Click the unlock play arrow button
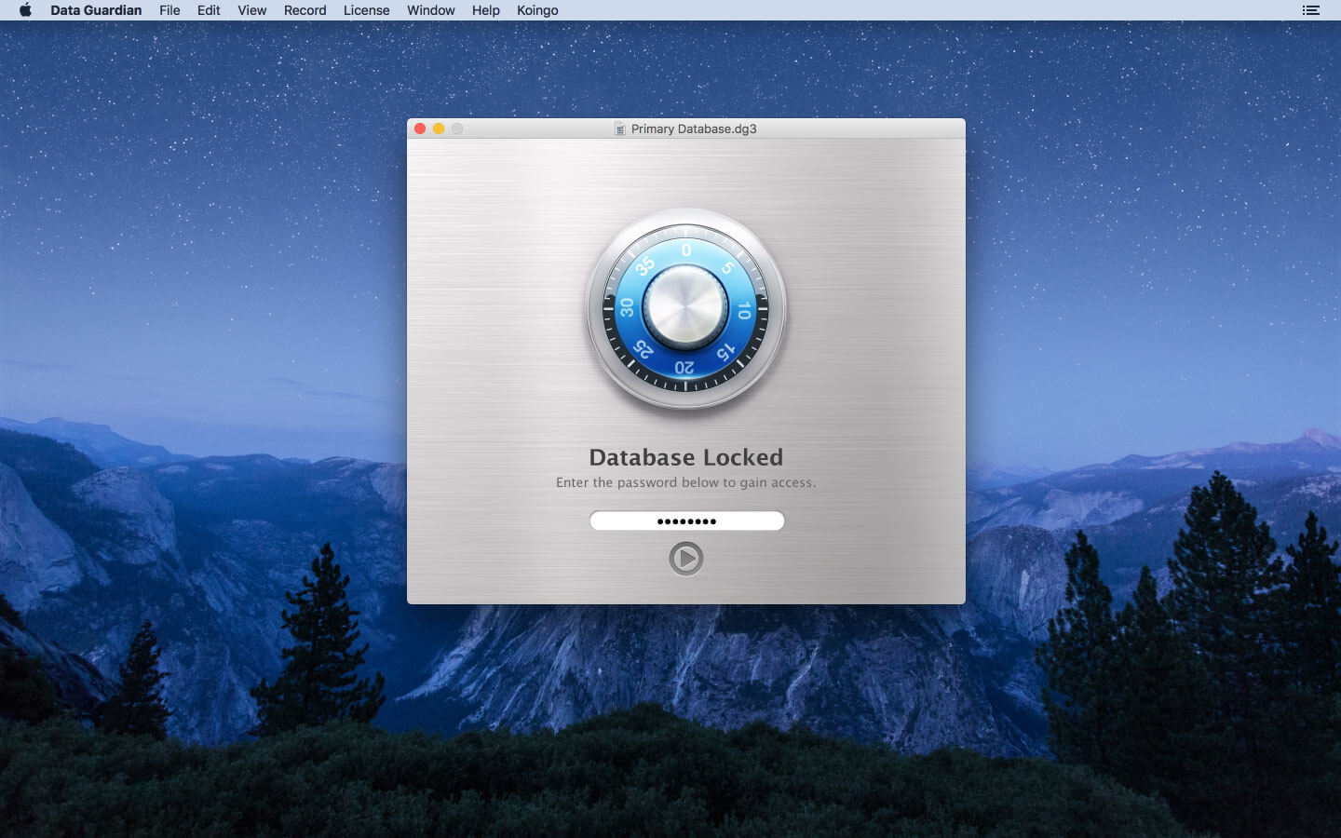This screenshot has height=838, width=1341. tap(685, 559)
